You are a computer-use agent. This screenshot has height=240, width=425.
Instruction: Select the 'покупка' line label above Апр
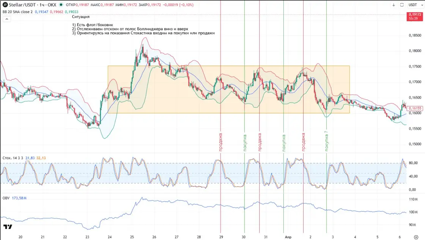pos(284,143)
